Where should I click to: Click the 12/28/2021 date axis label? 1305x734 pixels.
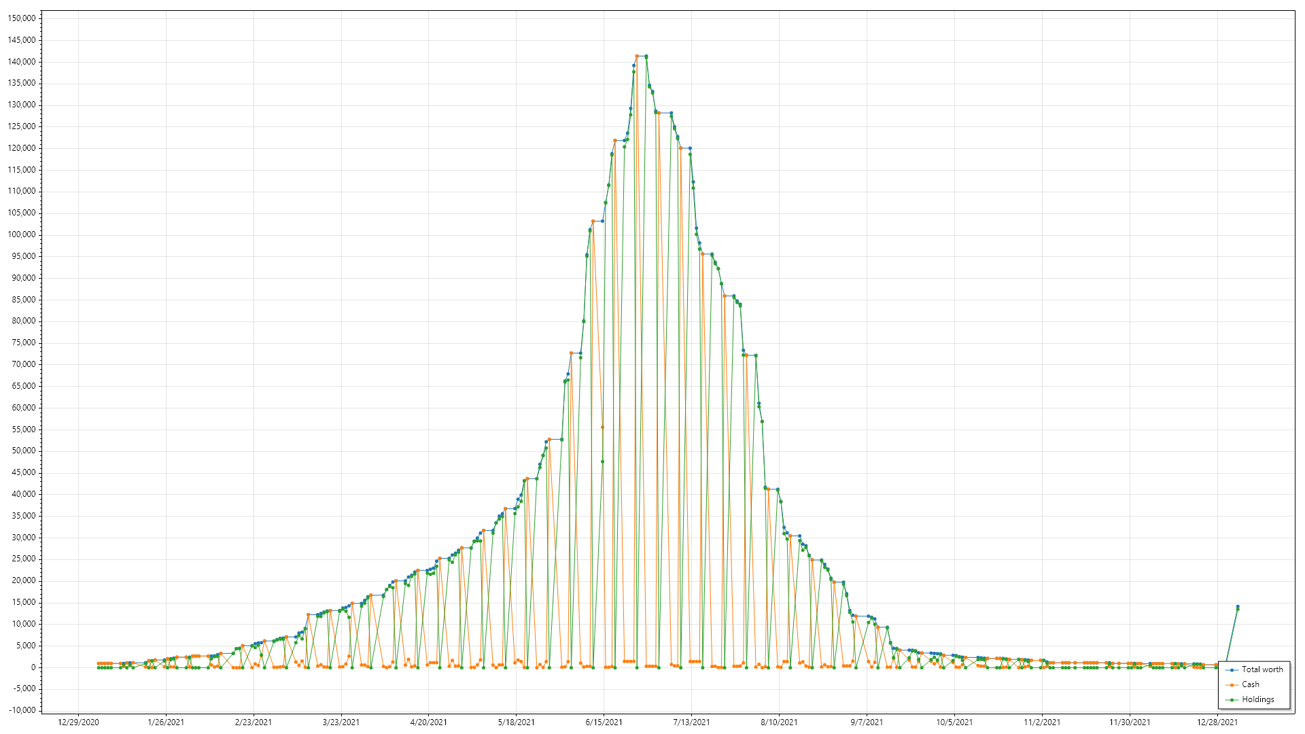(x=1217, y=722)
